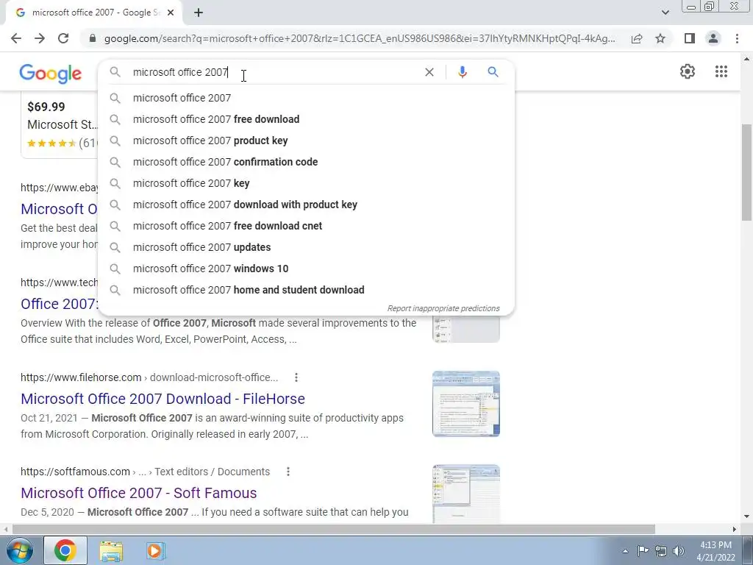Click the volume speaker tray icon
Image resolution: width=753 pixels, height=565 pixels.
pos(679,551)
